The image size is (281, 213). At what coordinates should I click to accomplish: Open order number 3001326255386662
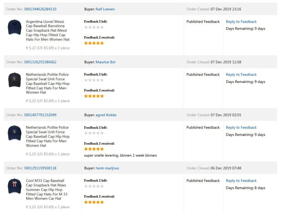pos(40,62)
